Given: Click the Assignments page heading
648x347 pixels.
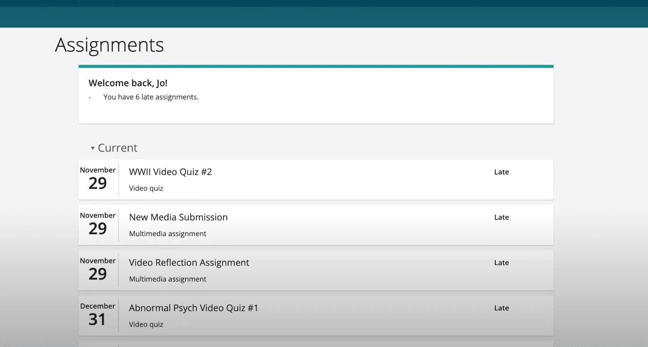Looking at the screenshot, I should 110,45.
